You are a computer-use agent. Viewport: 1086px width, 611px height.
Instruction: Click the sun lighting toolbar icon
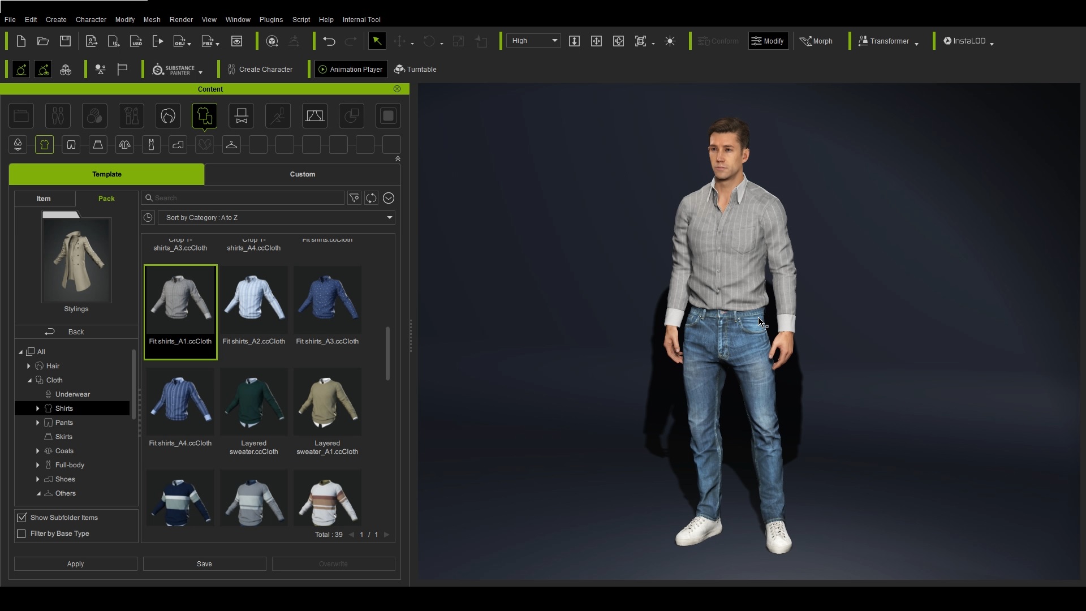[670, 41]
